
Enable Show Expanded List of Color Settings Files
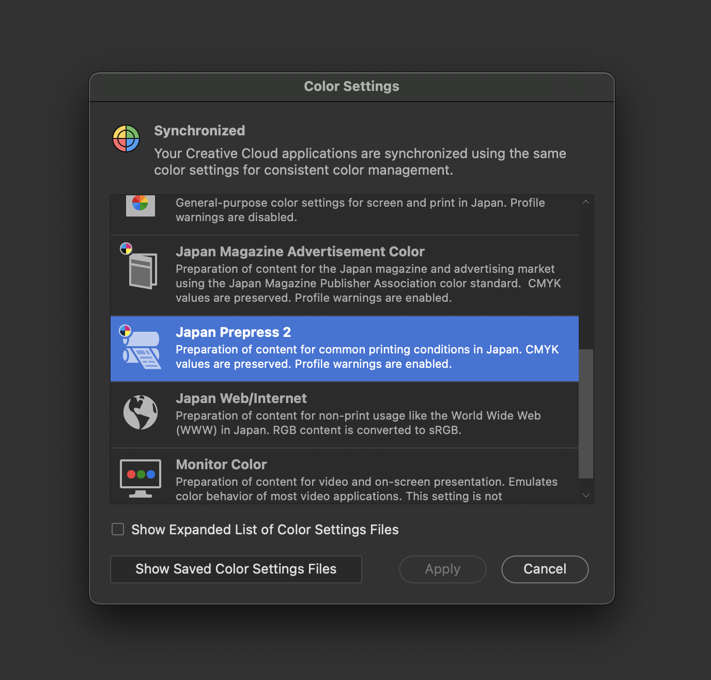click(x=118, y=529)
